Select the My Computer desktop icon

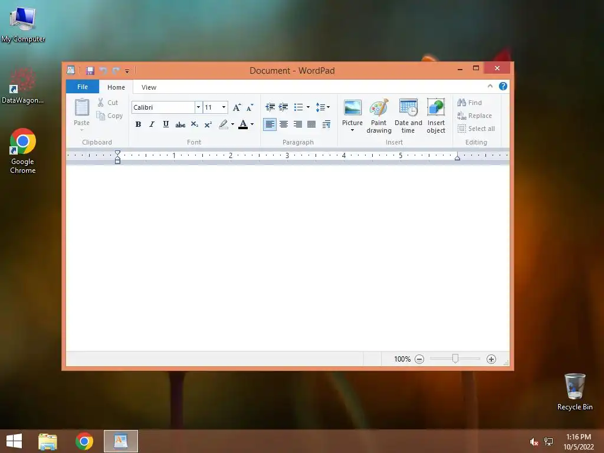23,25
